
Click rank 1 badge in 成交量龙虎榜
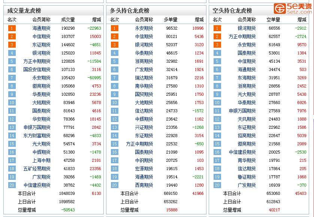click(12, 28)
